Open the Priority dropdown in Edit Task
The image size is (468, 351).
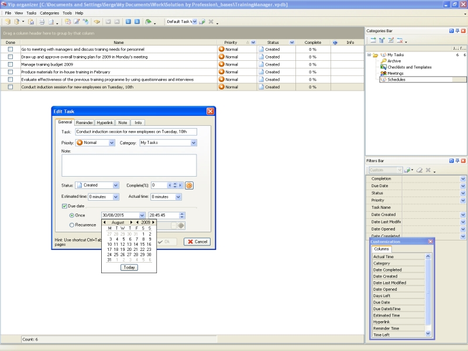111,143
